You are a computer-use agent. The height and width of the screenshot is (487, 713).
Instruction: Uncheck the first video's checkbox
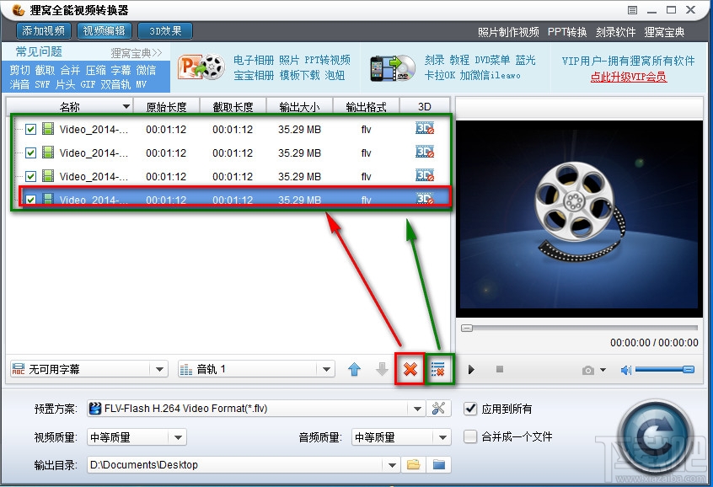pos(31,131)
